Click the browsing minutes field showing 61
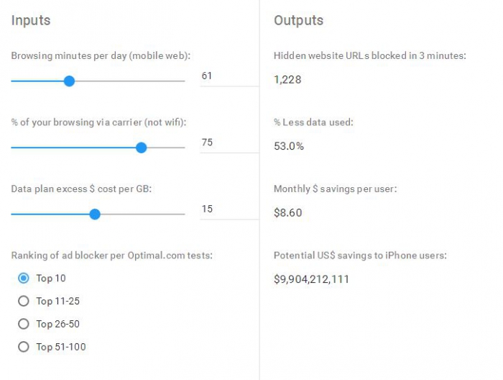This screenshot has height=380, width=503. click(x=229, y=76)
